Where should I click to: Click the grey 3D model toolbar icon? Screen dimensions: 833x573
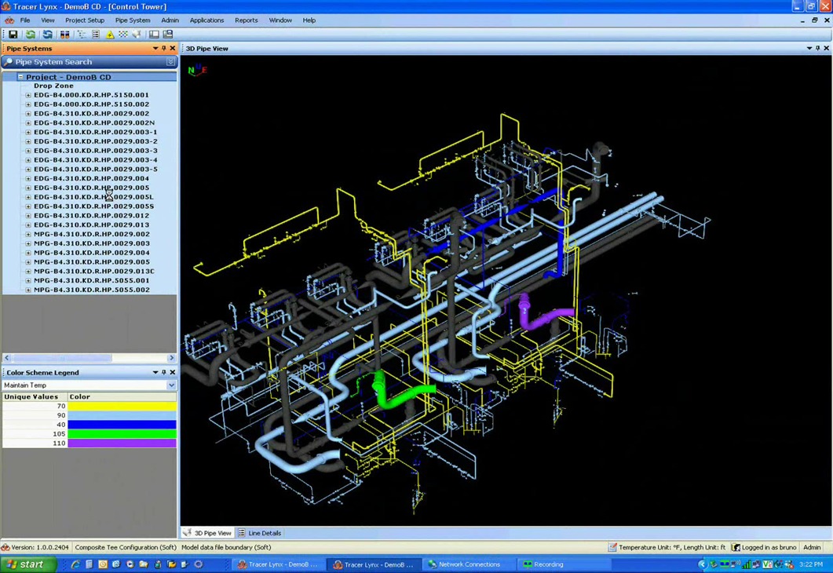coord(137,35)
